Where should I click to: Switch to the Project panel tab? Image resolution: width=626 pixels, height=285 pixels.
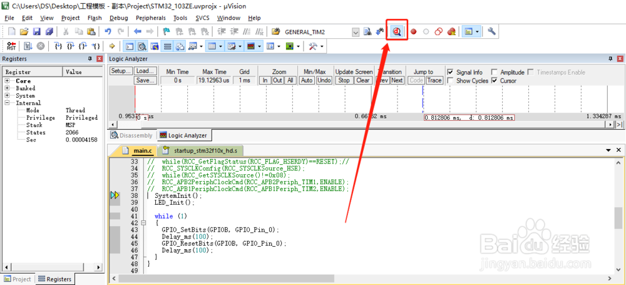[x=18, y=279]
